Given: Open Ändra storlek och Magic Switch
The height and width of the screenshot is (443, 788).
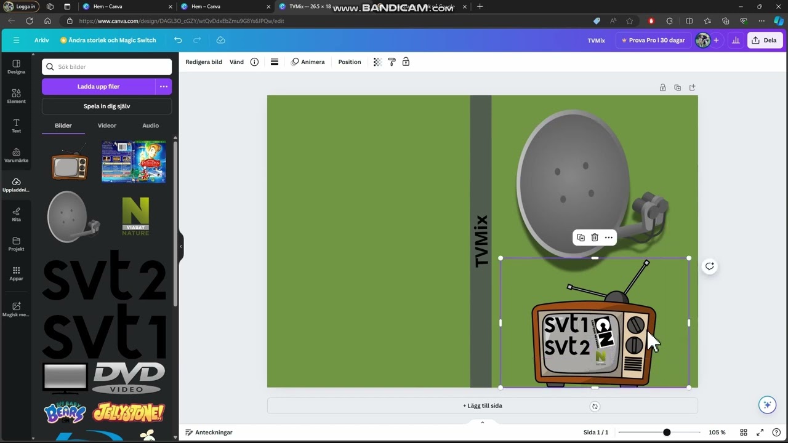Looking at the screenshot, I should 108,40.
